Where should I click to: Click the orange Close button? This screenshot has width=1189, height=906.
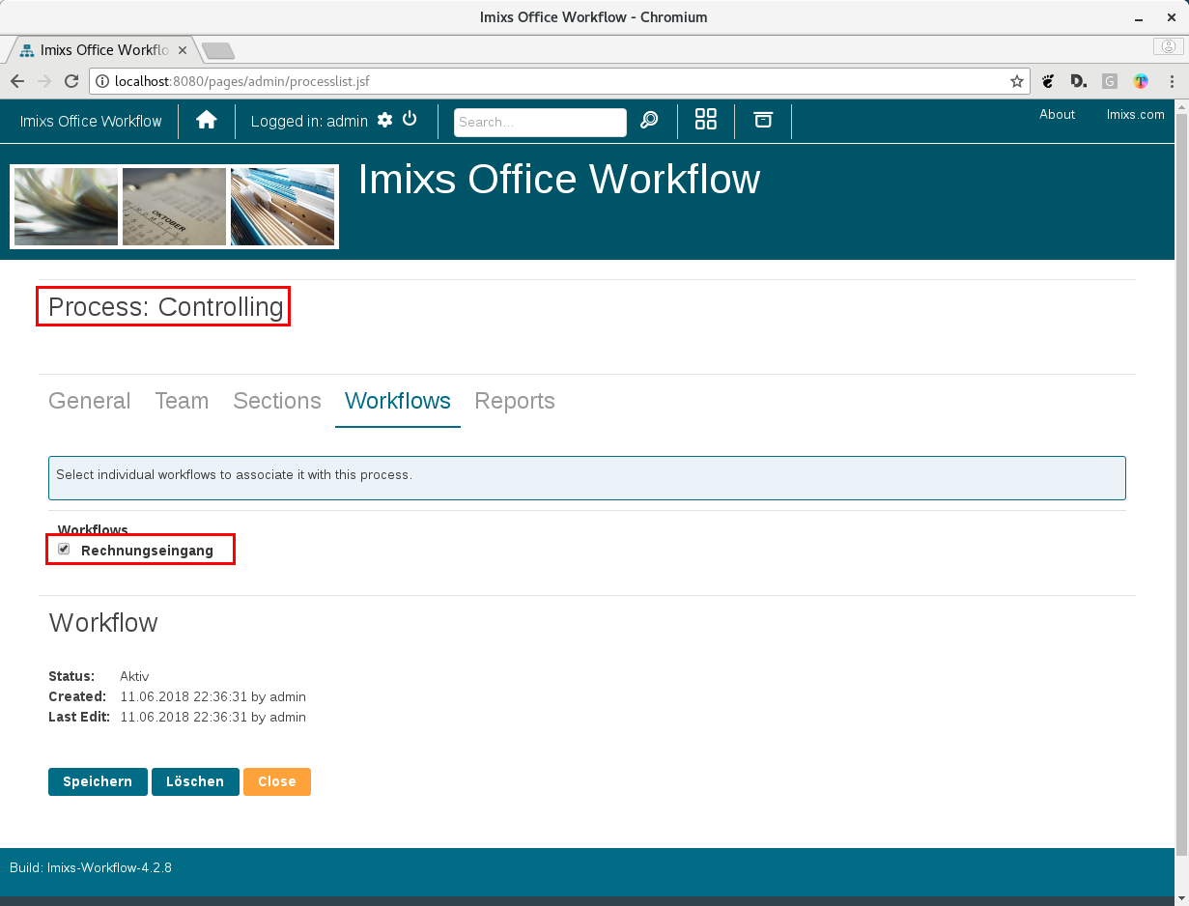(276, 781)
